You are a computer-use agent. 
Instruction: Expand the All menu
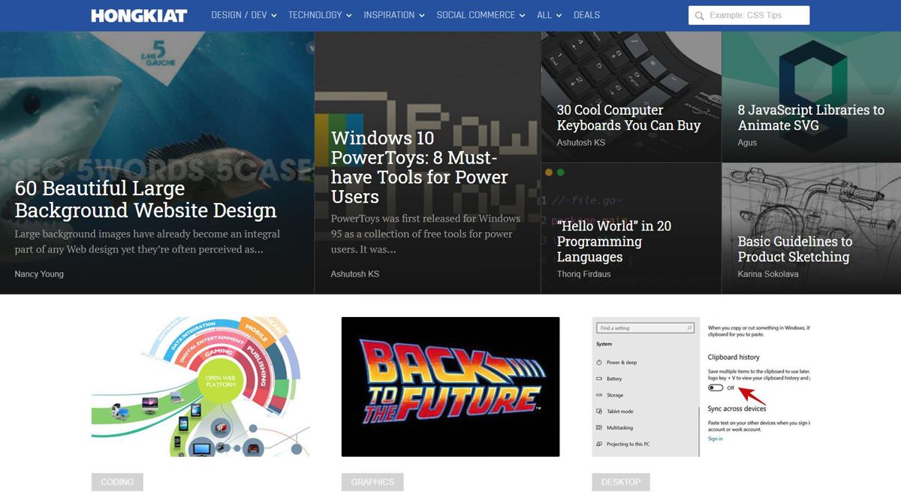tap(549, 15)
